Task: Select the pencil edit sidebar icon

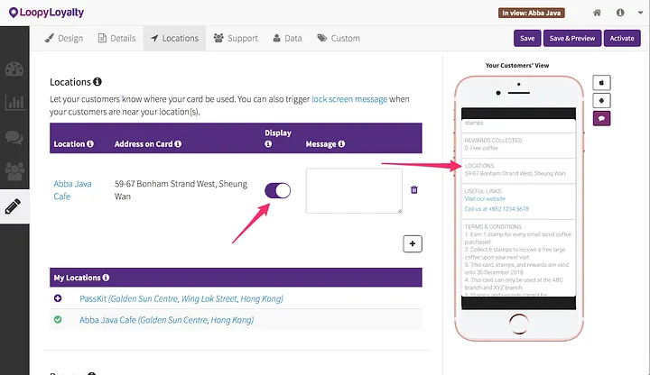Action: (13, 206)
